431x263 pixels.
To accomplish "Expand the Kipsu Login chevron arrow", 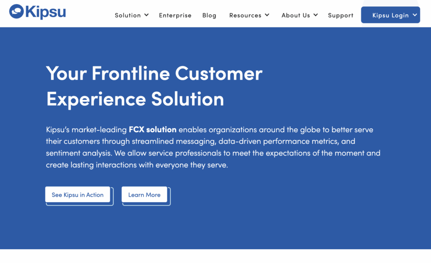I will [415, 15].
